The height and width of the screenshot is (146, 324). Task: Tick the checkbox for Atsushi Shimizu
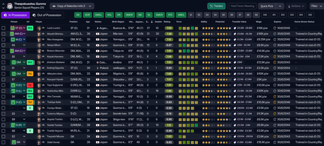tap(3, 34)
